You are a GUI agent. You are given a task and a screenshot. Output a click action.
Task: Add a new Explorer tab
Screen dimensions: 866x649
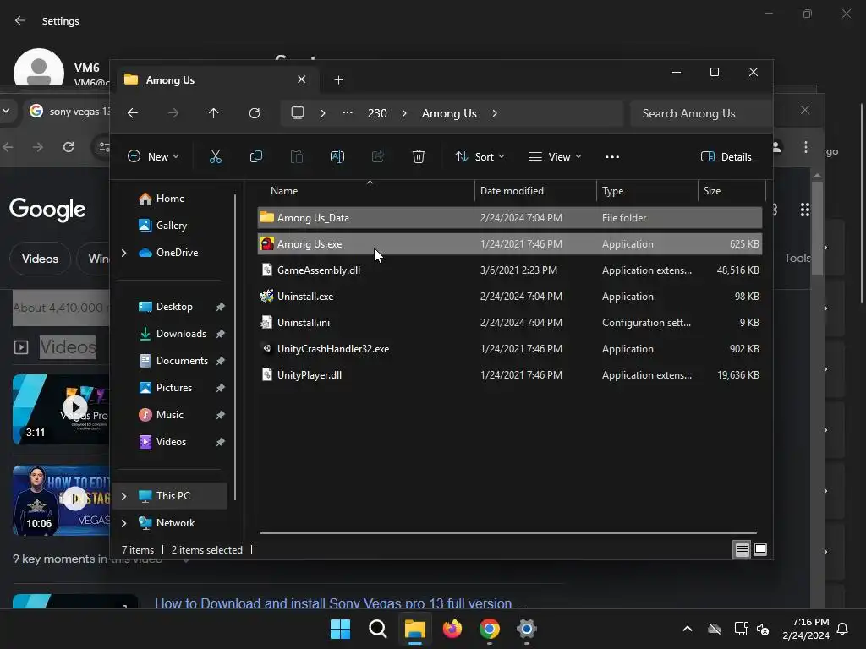click(x=338, y=80)
